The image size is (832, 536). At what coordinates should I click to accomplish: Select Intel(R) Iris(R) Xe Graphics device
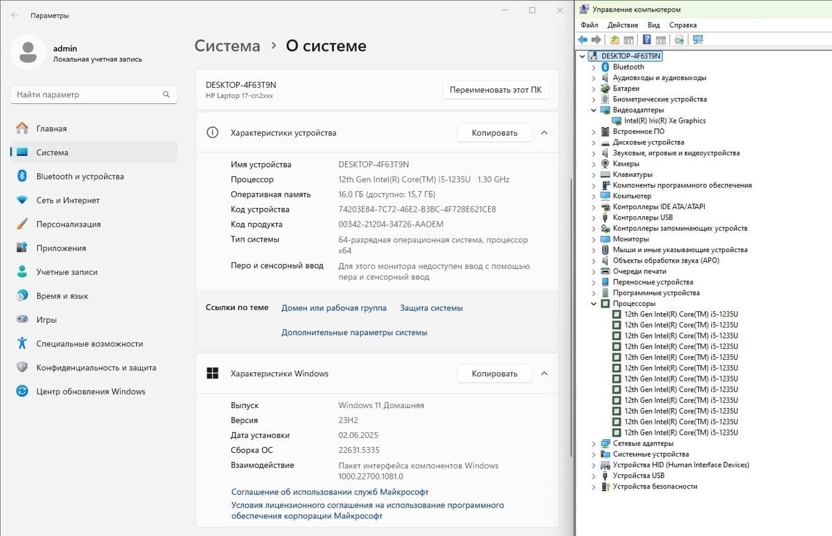click(665, 120)
